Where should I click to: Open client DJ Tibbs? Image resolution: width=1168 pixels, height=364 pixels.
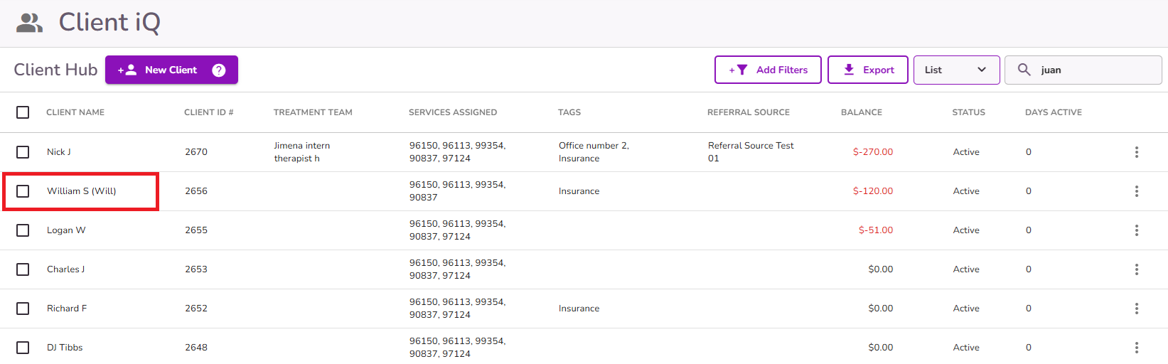[x=65, y=348]
